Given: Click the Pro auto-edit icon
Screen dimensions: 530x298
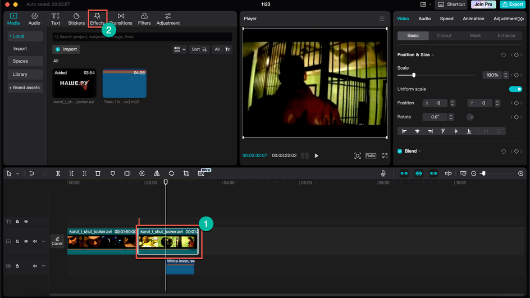Looking at the screenshot, I should pyautogui.click(x=201, y=173).
